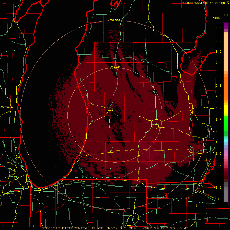Click the 7.4 legend value
The height and width of the screenshot is (230, 230).
click(218, 63)
